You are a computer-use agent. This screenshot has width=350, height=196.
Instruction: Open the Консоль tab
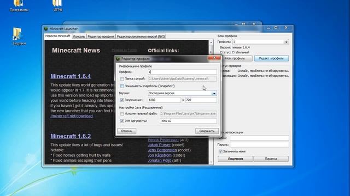79,36
